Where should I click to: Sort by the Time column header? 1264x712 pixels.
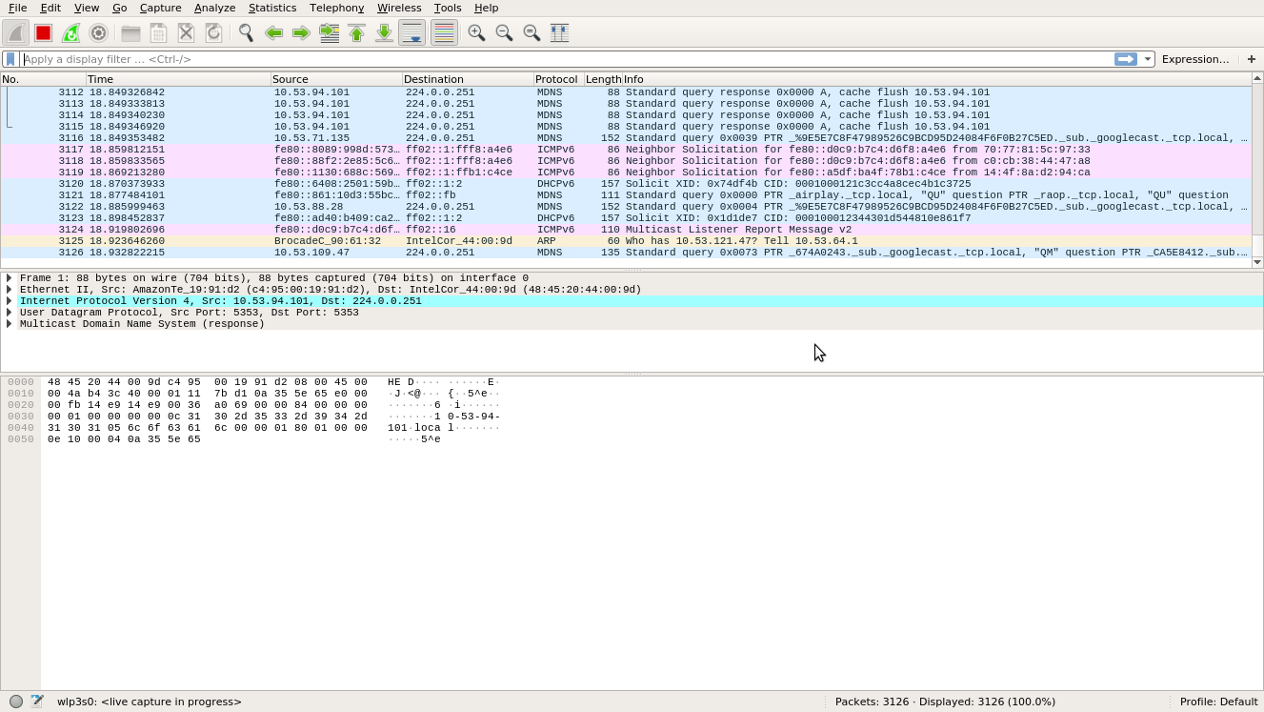pyautogui.click(x=178, y=79)
